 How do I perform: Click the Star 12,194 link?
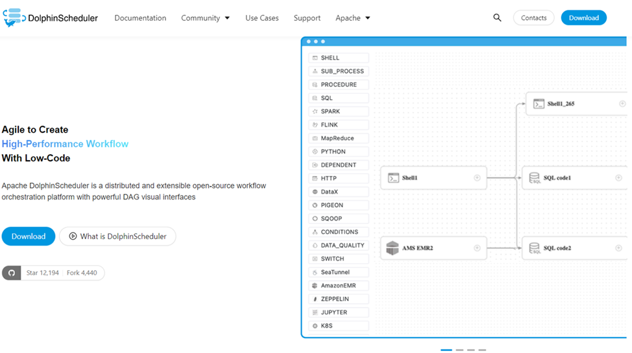pyautogui.click(x=42, y=273)
